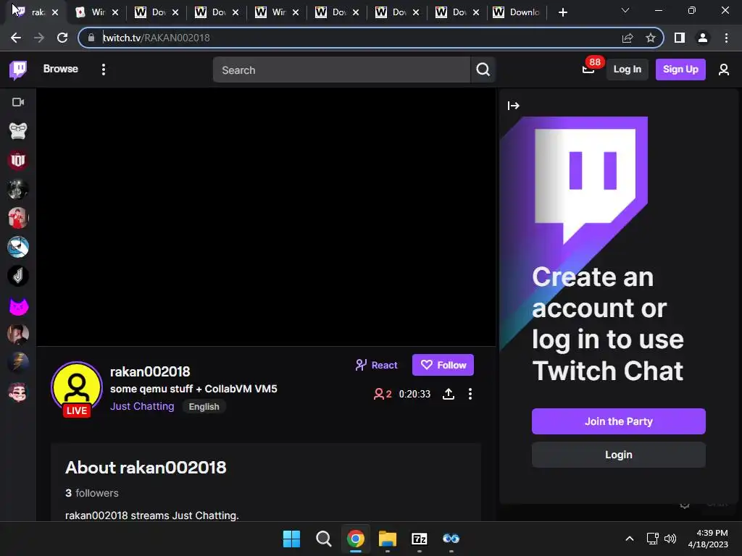Click the Followed Channels camera icon in sidebar
Screen dimensions: 742x556
click(18, 102)
